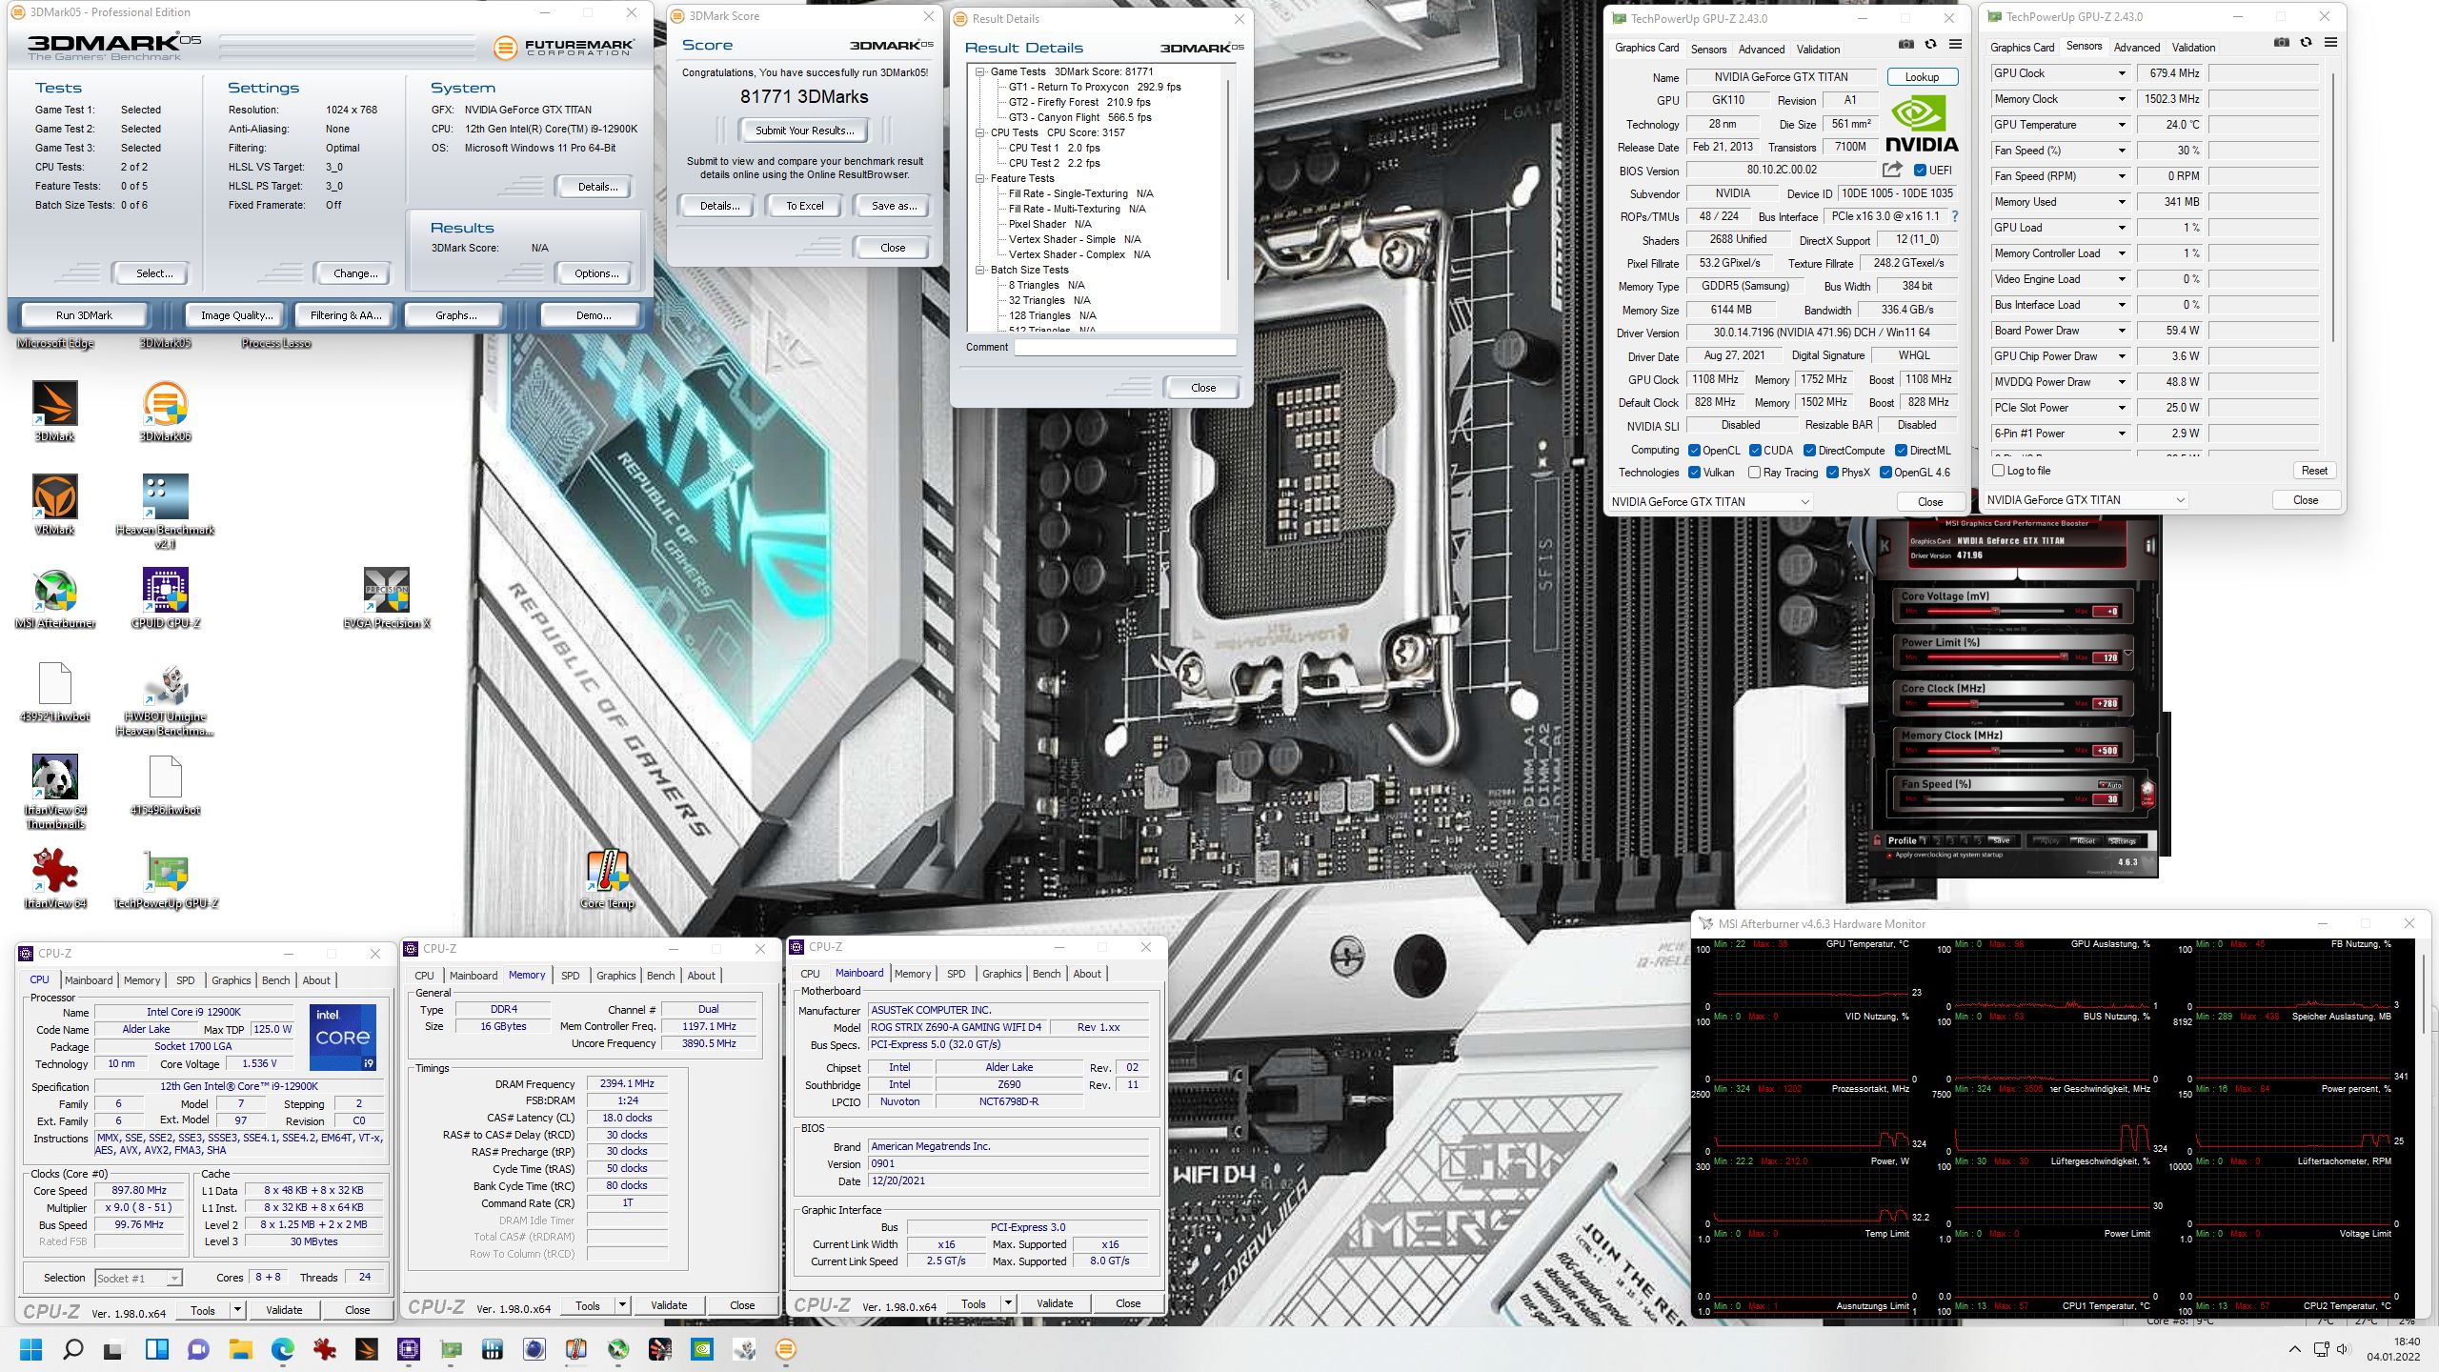Image resolution: width=2439 pixels, height=1372 pixels.
Task: Open the 439521.hwbot file on desktop
Action: coord(55,692)
